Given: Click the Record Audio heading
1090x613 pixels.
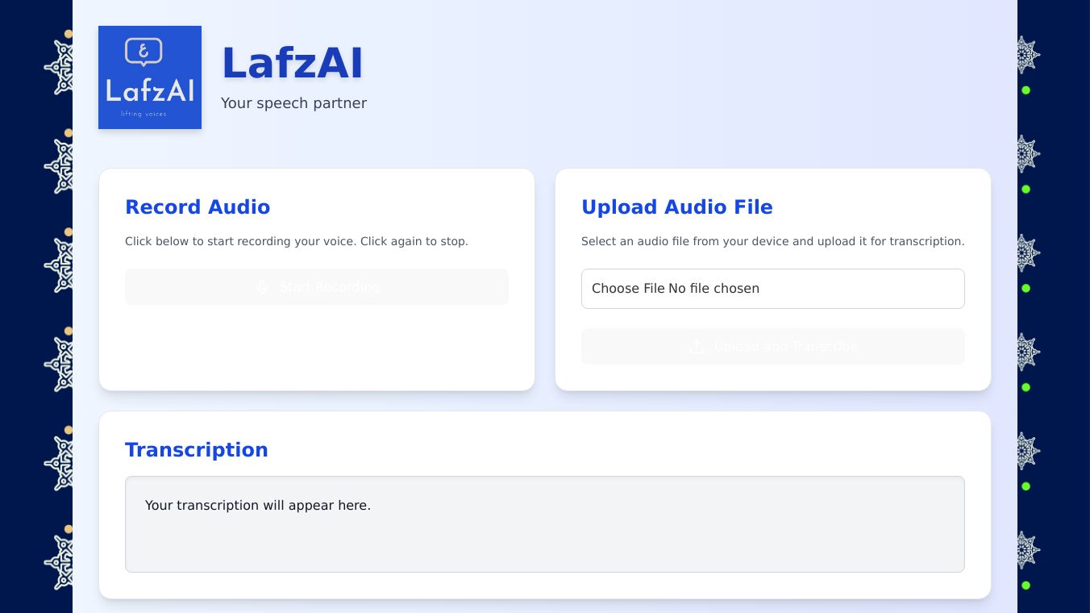Looking at the screenshot, I should (198, 207).
